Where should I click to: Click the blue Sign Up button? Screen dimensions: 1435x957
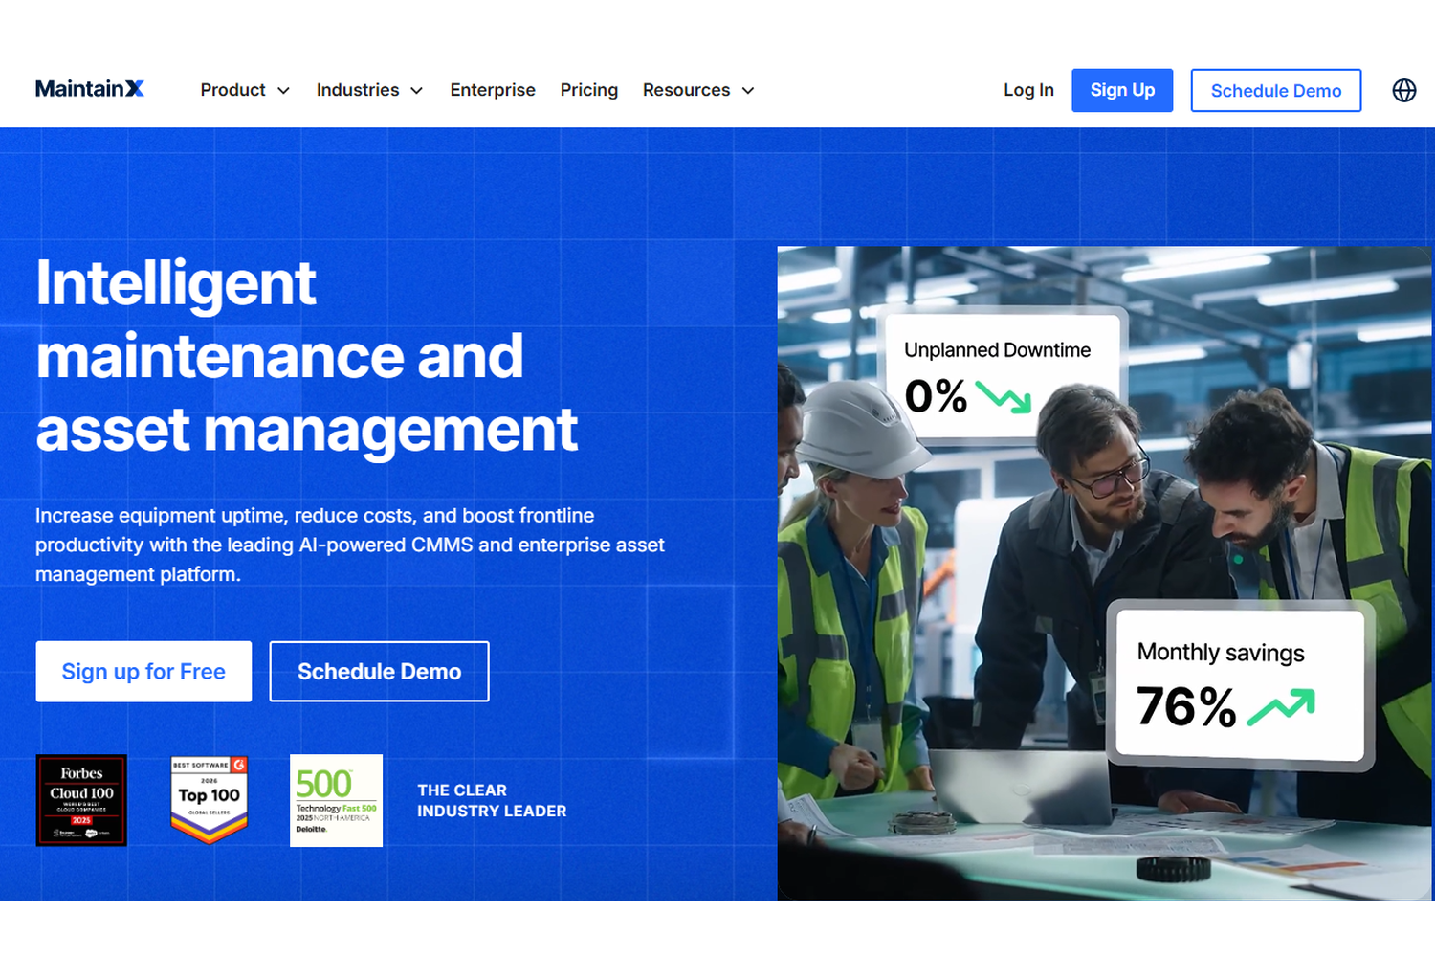1122,90
